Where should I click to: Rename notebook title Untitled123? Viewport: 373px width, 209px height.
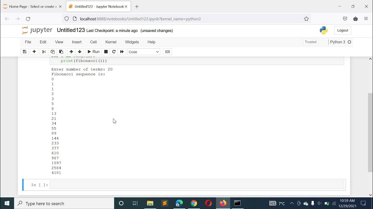point(71,30)
